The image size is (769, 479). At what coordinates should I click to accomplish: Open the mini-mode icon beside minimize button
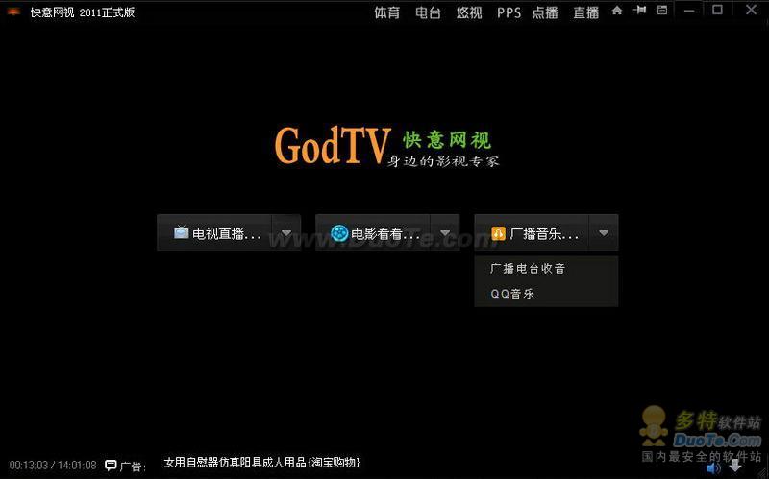(x=662, y=11)
